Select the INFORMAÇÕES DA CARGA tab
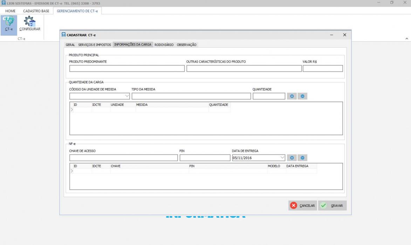 click(133, 44)
